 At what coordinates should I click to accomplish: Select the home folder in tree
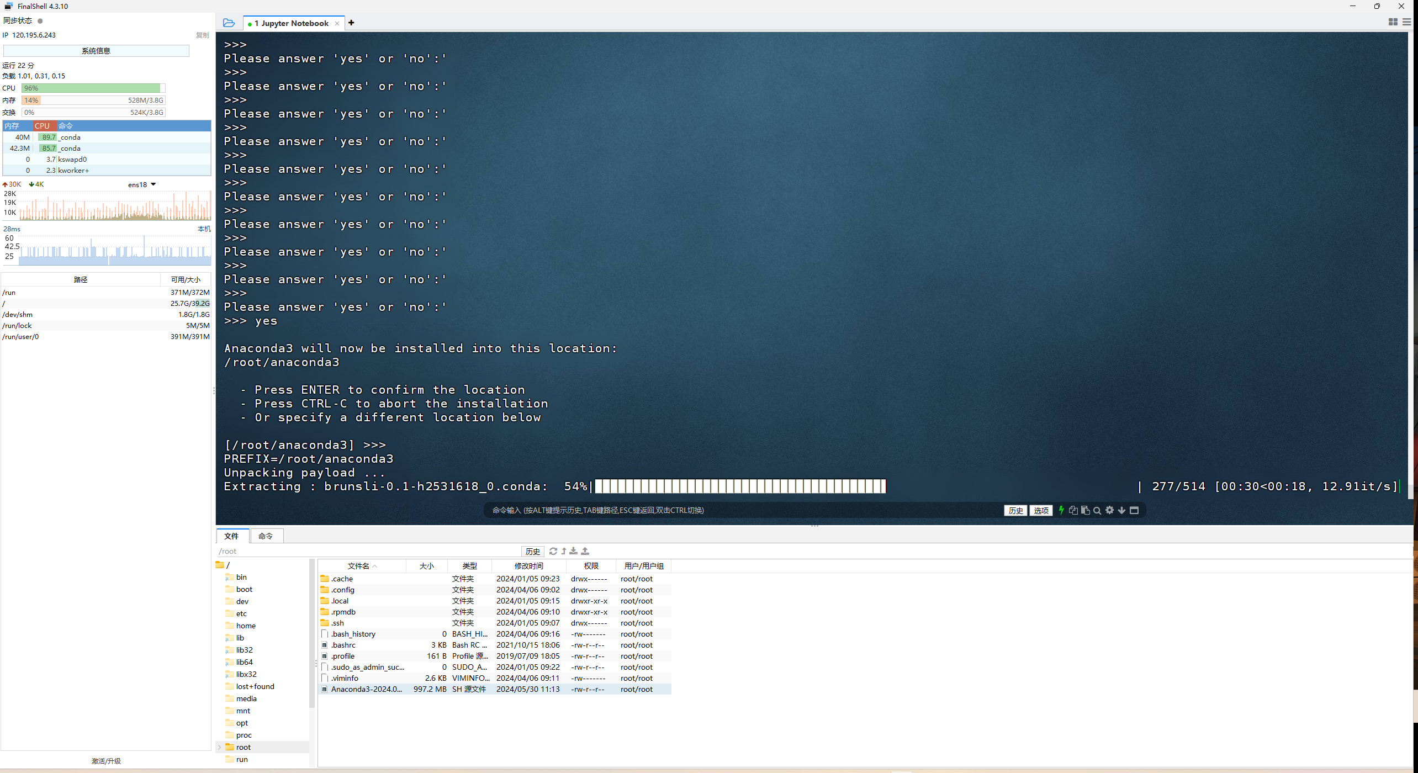tap(246, 626)
